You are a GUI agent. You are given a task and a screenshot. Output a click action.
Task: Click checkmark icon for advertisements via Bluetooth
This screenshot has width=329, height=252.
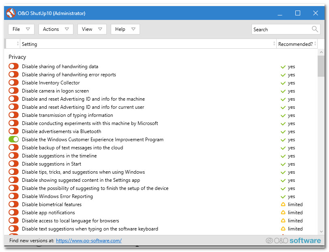point(283,132)
